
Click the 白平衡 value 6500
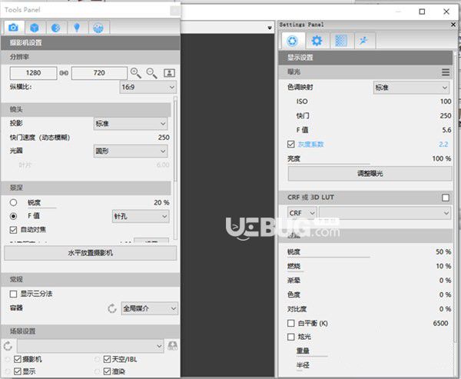(x=440, y=323)
